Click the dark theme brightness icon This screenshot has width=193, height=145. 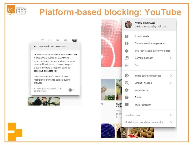coord(127,75)
